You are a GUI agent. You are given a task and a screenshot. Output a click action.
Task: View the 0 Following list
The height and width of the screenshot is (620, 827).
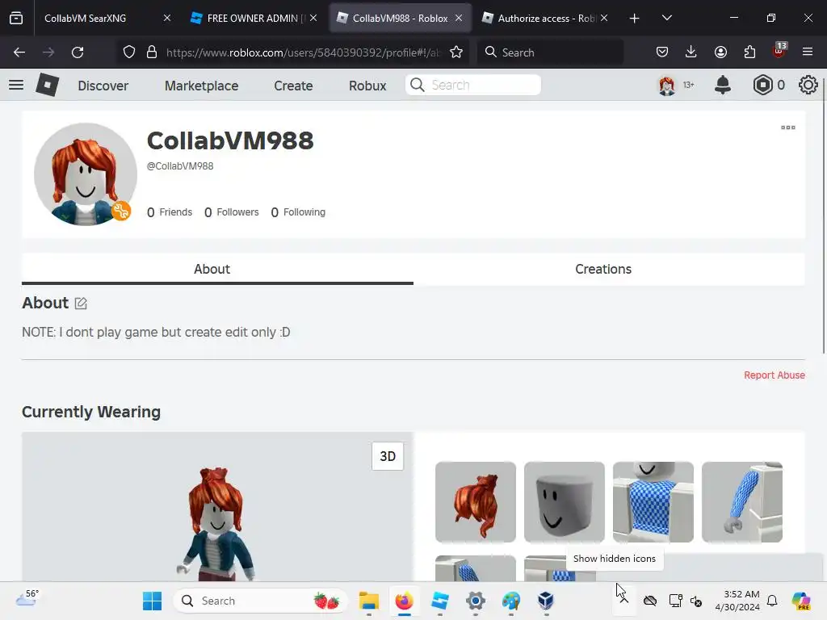(x=298, y=212)
